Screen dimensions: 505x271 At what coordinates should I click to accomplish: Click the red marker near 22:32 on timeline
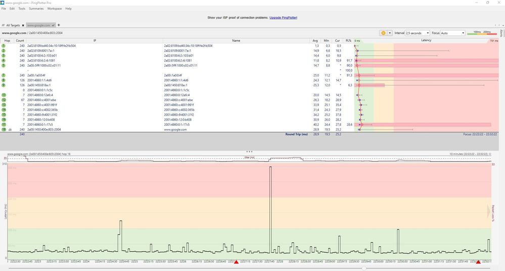pyautogui.click(x=478, y=262)
